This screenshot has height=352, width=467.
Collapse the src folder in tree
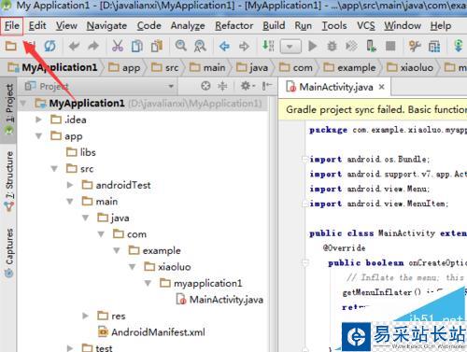54,169
